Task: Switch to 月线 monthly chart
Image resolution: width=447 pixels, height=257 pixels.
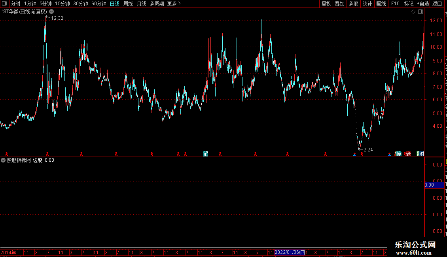Action: 141,4
